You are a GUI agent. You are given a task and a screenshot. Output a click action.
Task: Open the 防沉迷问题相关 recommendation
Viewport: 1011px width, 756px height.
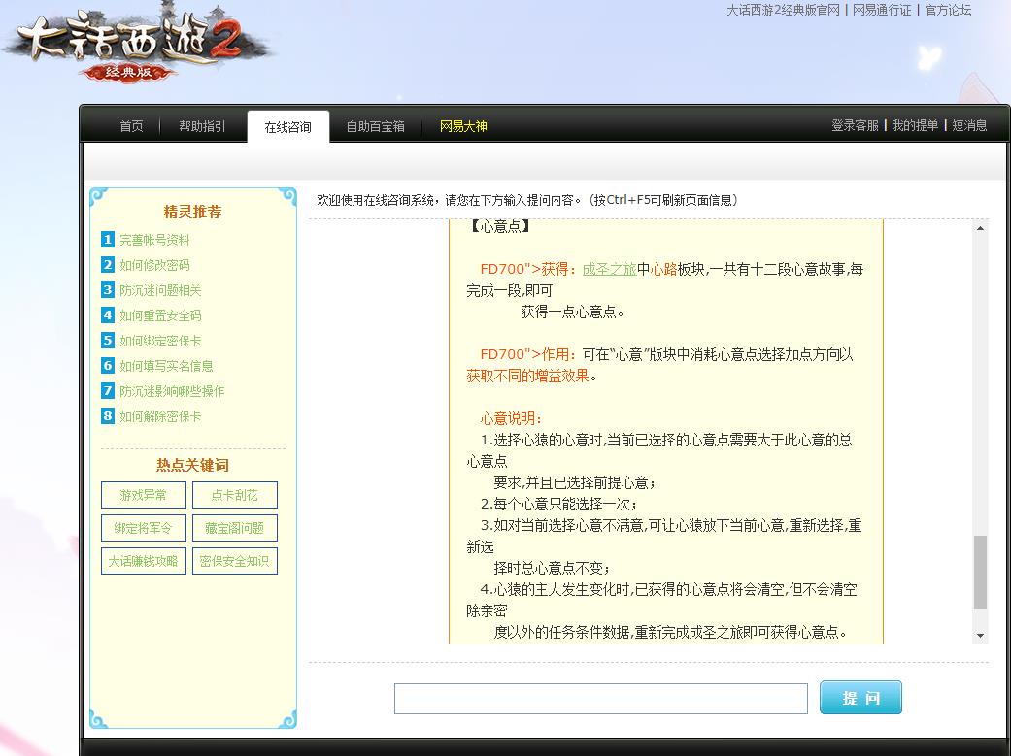coord(160,290)
